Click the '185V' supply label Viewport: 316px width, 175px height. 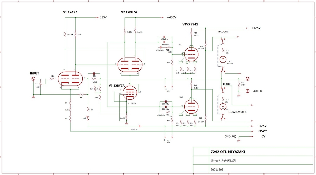tap(103, 18)
